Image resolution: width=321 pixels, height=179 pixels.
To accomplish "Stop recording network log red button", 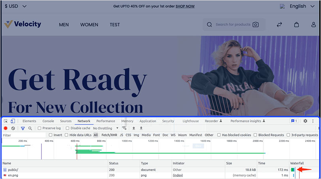I will [6, 128].
